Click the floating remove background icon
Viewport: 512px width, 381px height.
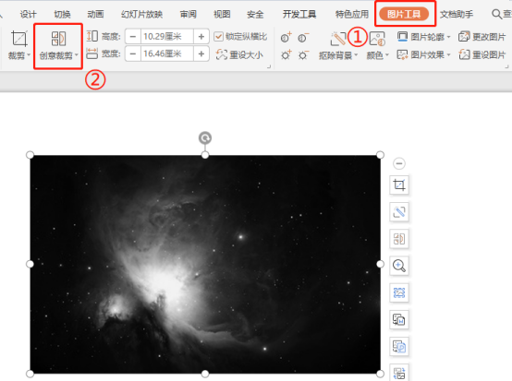pyautogui.click(x=399, y=212)
